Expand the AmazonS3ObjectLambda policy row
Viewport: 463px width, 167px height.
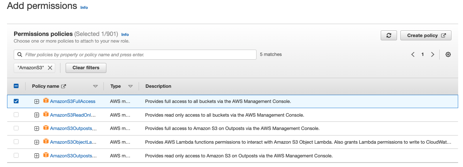pyautogui.click(x=37, y=142)
